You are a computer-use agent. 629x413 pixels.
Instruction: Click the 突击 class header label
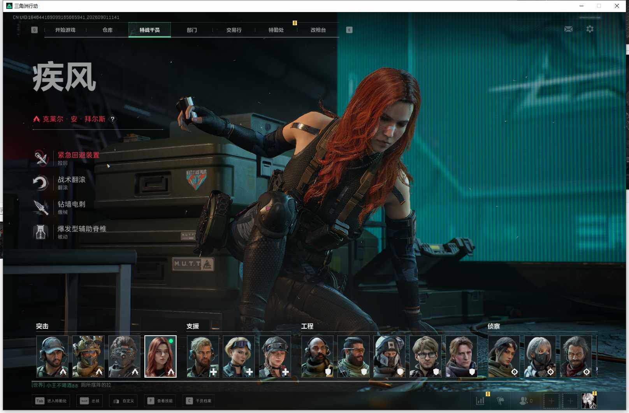coord(42,326)
